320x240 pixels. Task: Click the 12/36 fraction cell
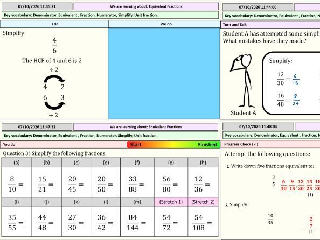[203, 182]
